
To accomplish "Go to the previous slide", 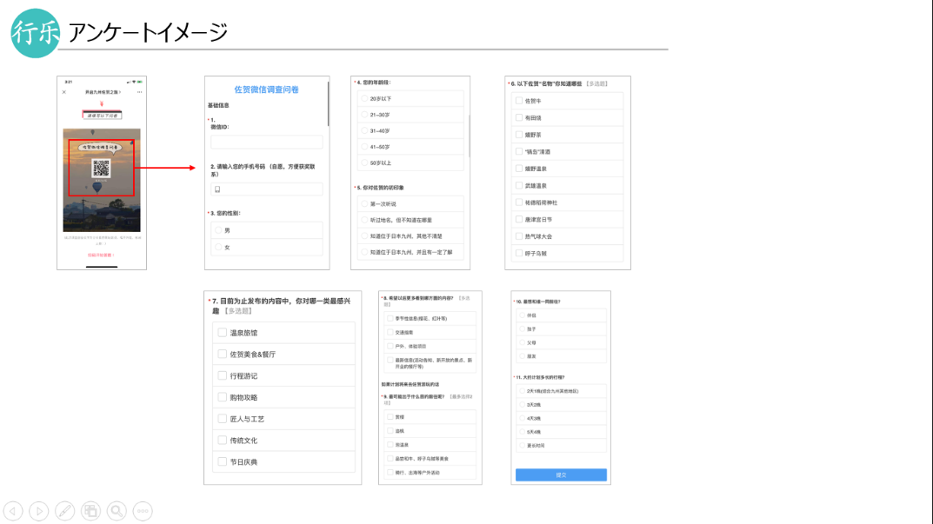I will click(x=13, y=511).
